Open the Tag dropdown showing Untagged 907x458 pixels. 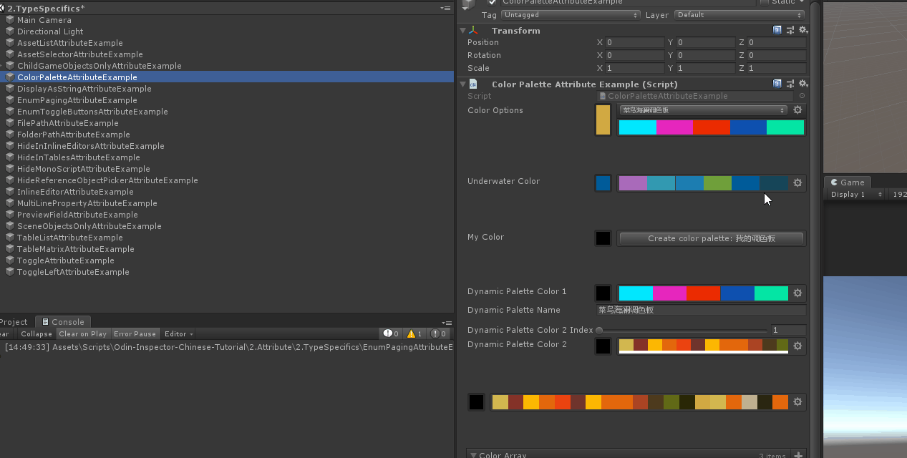571,15
